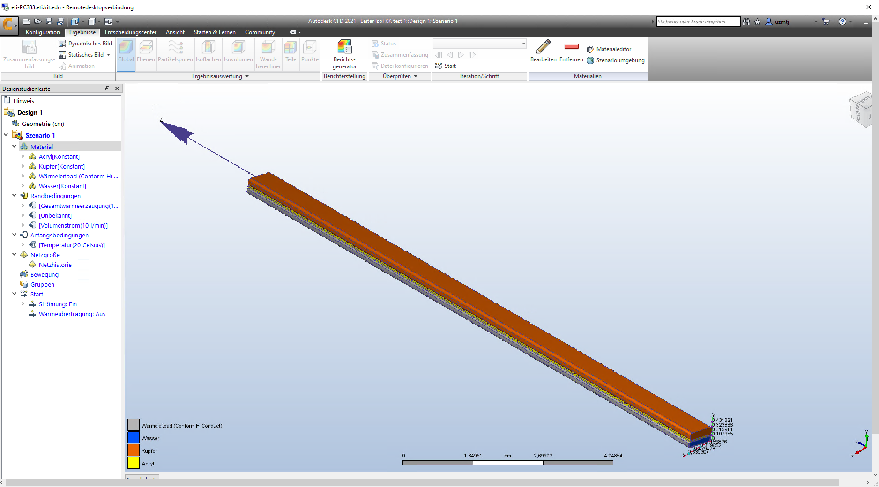This screenshot has height=487, width=879.
Task: Collapse the Randbedingungen tree section
Action: coord(14,195)
